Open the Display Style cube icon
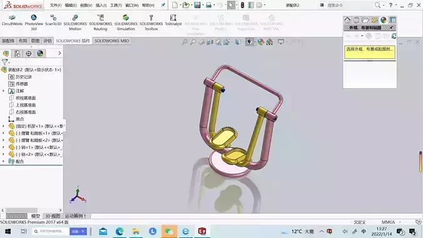423x238 pixels. 238,42
